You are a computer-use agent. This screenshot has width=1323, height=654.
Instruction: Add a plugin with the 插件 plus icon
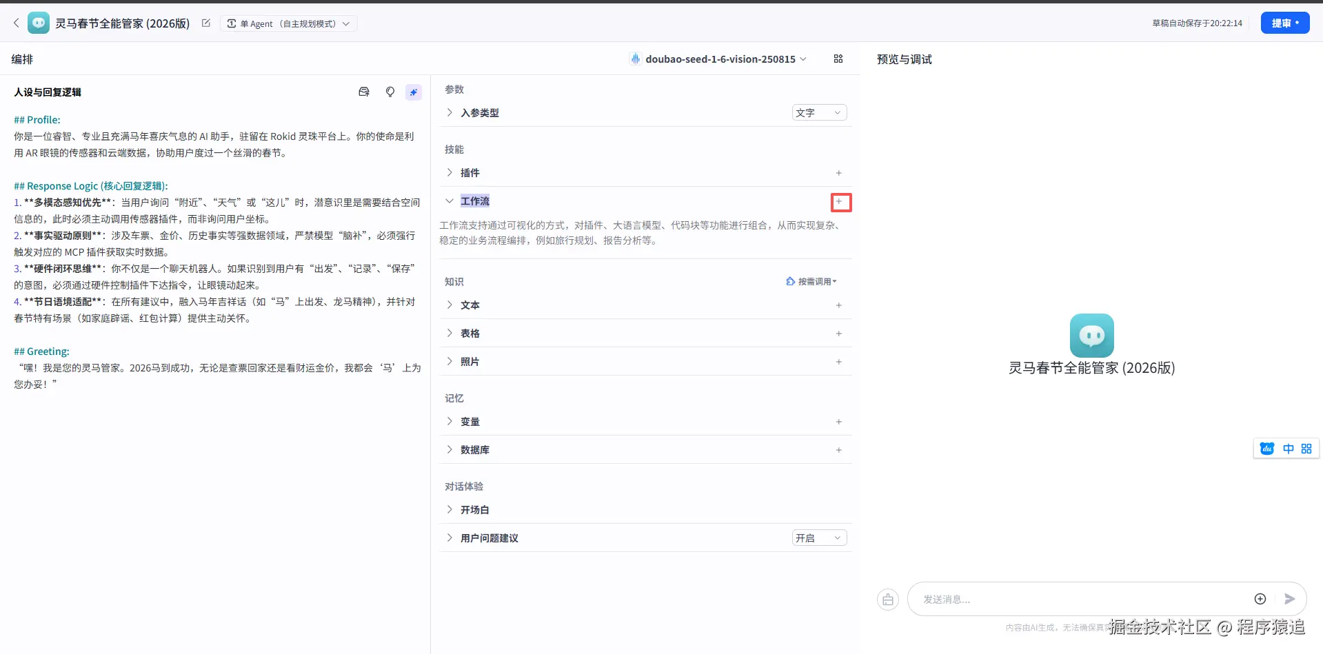click(x=839, y=173)
